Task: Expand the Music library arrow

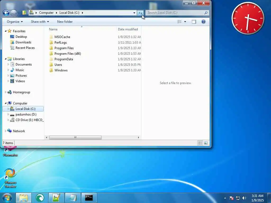Action: (x=8, y=70)
